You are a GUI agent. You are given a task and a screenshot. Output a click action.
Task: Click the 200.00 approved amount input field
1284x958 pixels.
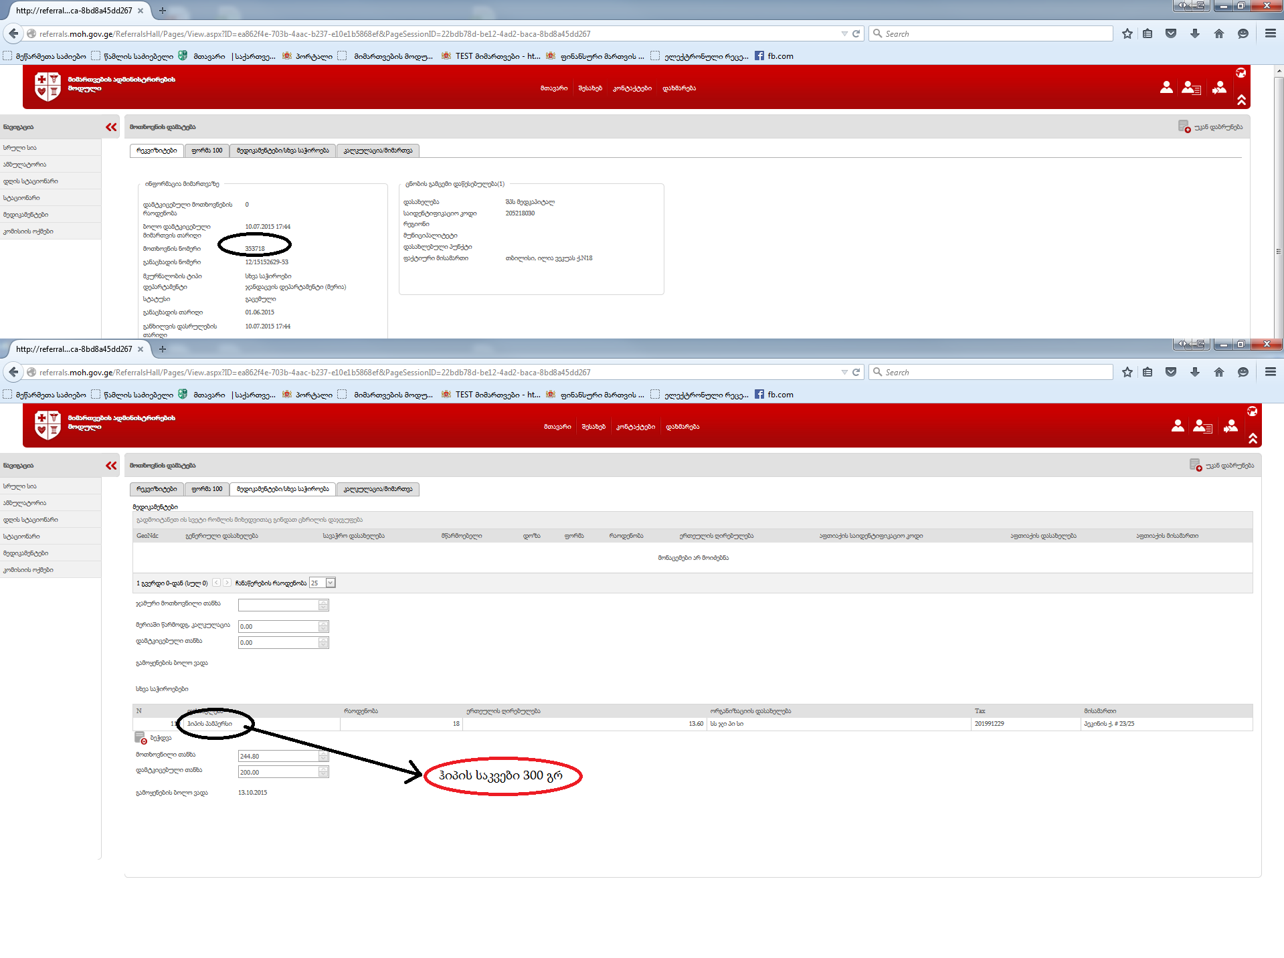(278, 772)
